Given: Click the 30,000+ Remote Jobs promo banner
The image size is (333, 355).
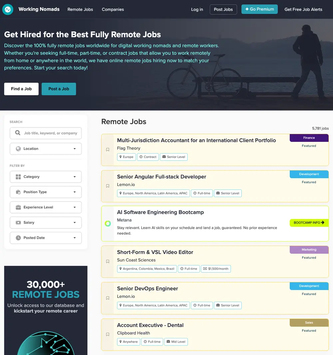Looking at the screenshot, I should point(46,310).
